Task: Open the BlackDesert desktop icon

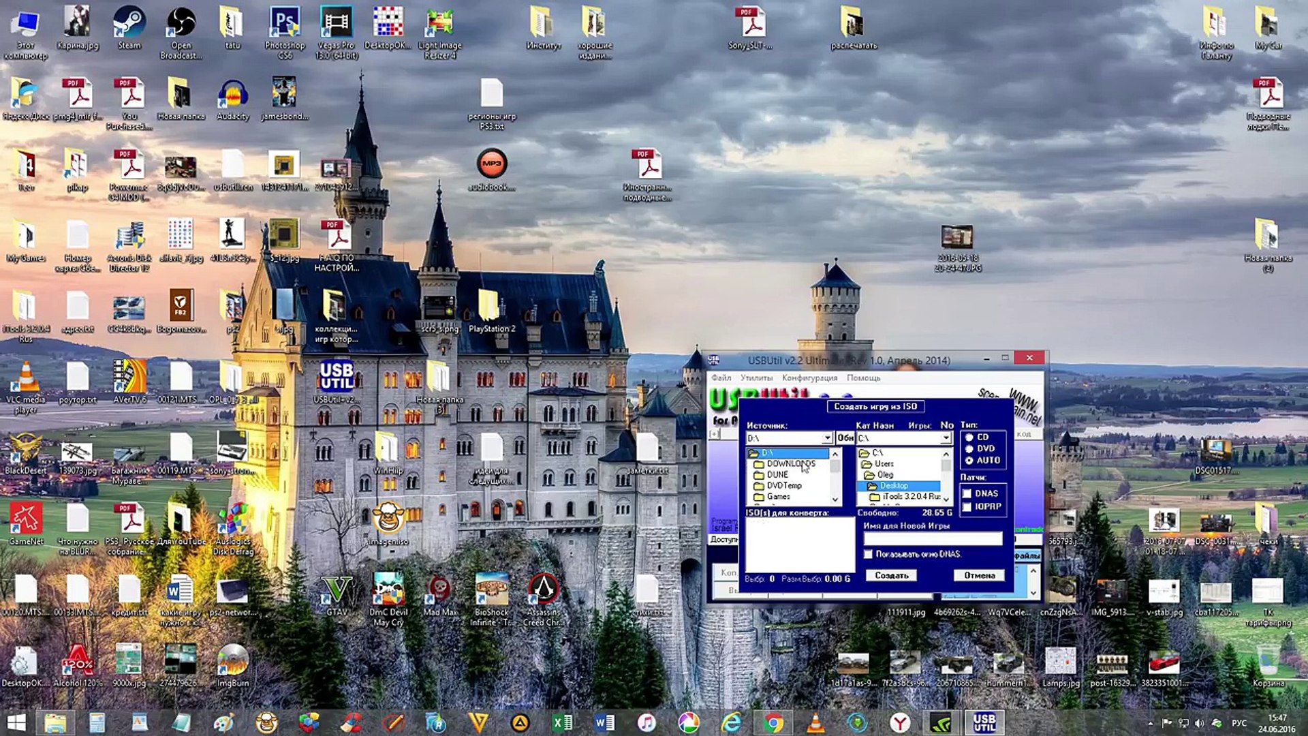Action: pos(26,453)
